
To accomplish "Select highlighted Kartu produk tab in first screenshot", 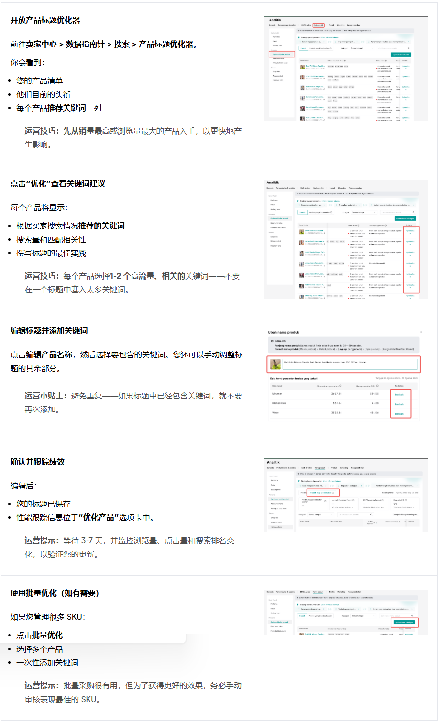I will (319, 25).
